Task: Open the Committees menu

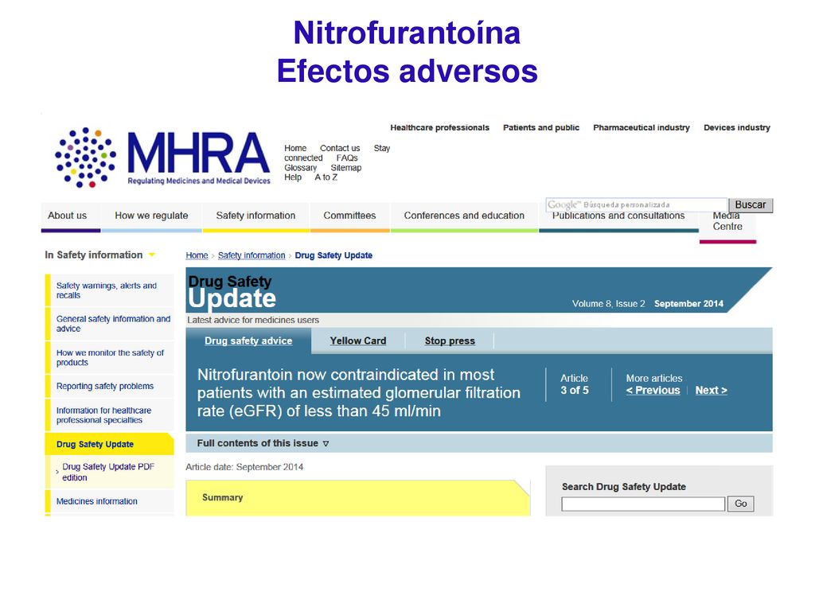Action: coord(349,216)
